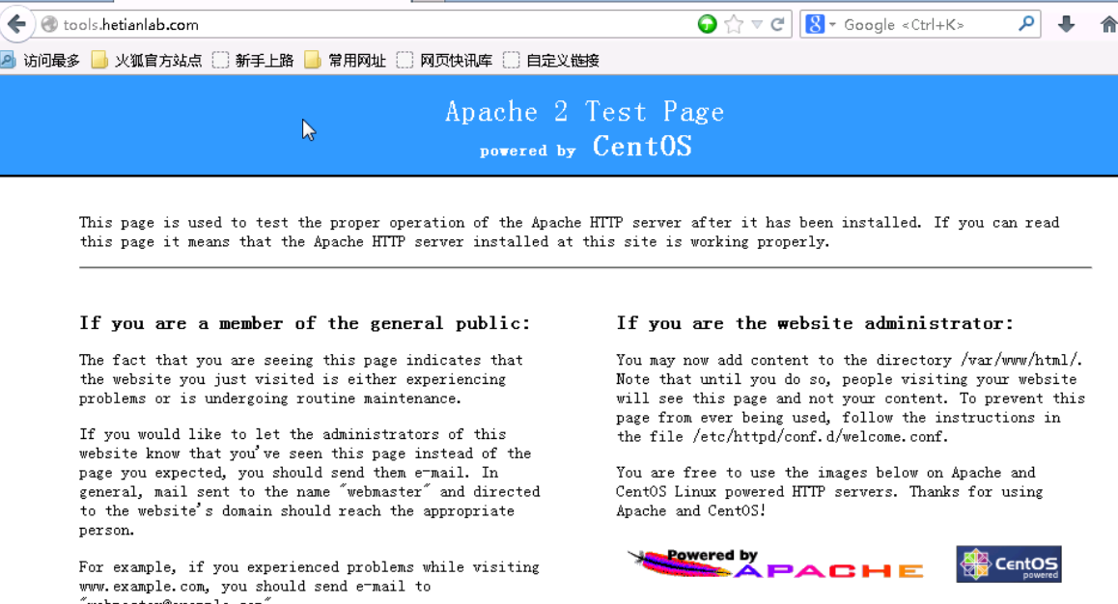Viewport: 1118px width, 604px height.
Task: Reload the page with the refresh icon
Action: (777, 24)
